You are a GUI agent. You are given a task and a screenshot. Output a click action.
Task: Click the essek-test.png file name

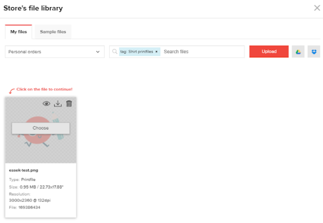point(24,170)
